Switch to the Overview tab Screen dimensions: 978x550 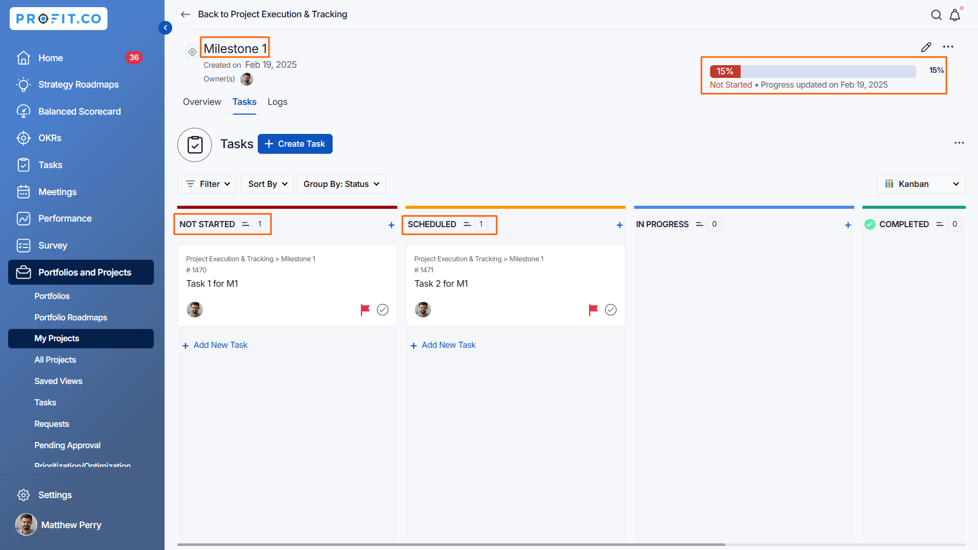[x=202, y=102]
